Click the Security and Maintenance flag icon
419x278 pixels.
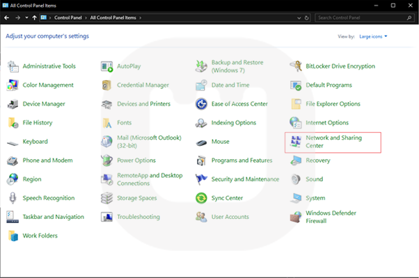tap(201, 179)
